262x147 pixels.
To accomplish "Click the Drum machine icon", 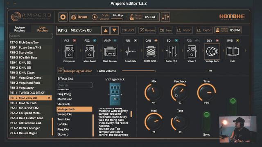I will pyautogui.click(x=74, y=17).
